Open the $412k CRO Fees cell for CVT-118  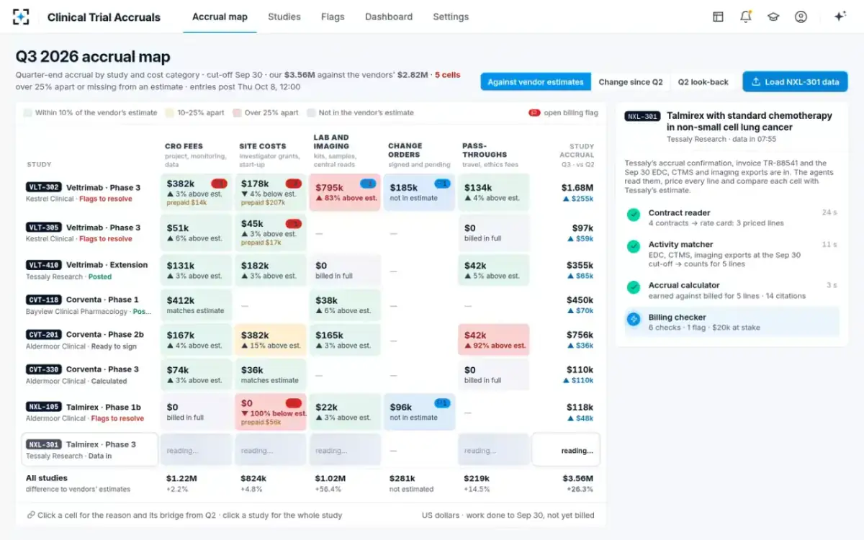coord(196,305)
